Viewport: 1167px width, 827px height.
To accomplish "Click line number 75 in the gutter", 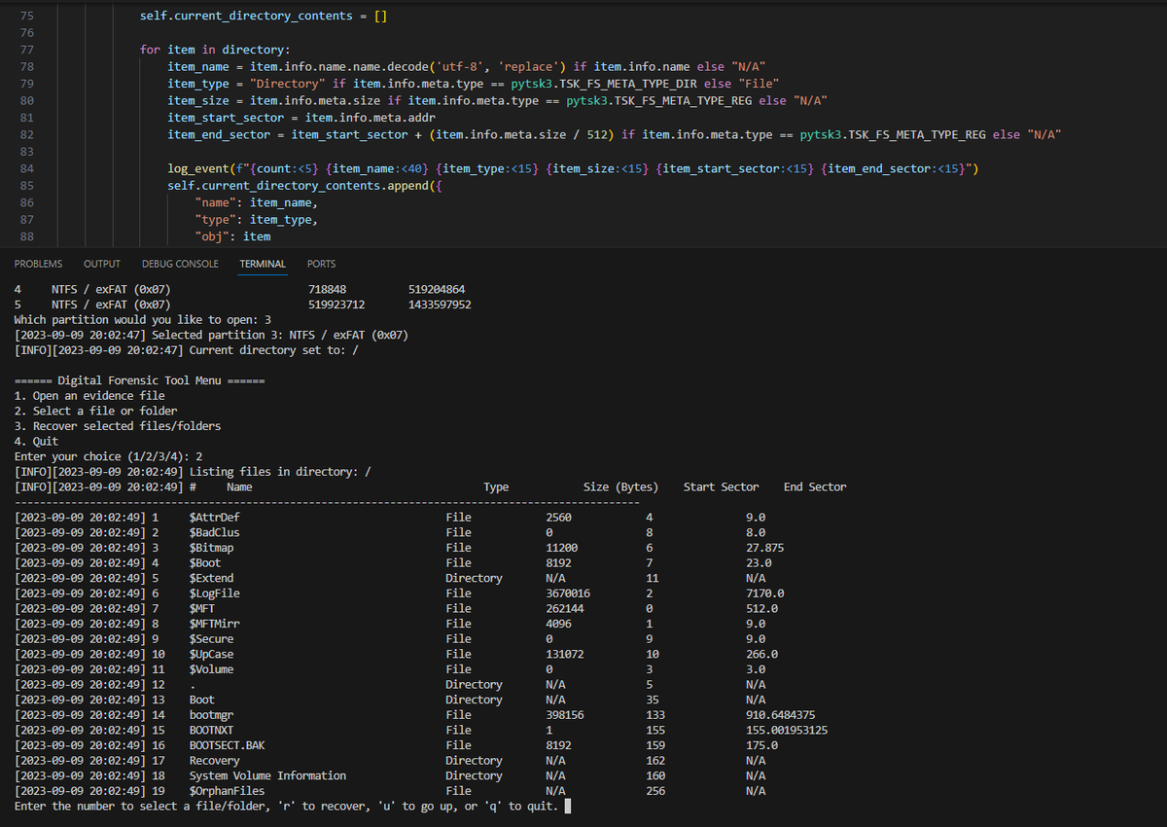I will [26, 17].
